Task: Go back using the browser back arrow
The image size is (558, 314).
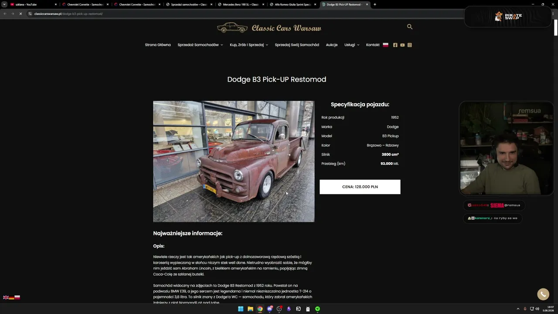Action: click(5, 14)
